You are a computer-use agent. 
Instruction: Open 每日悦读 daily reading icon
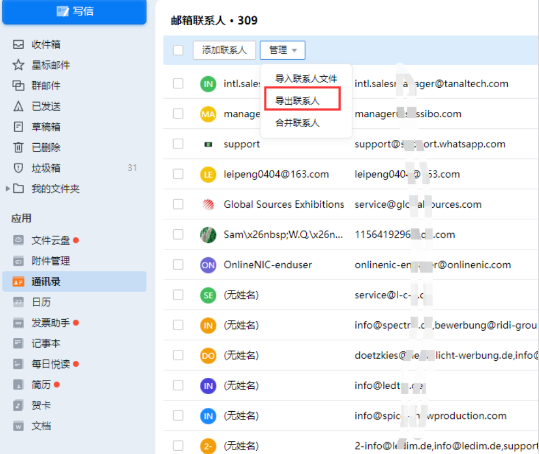18,364
